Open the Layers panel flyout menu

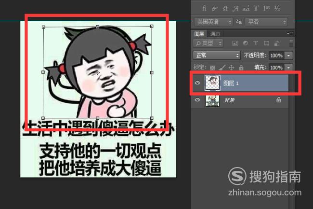click(290, 34)
